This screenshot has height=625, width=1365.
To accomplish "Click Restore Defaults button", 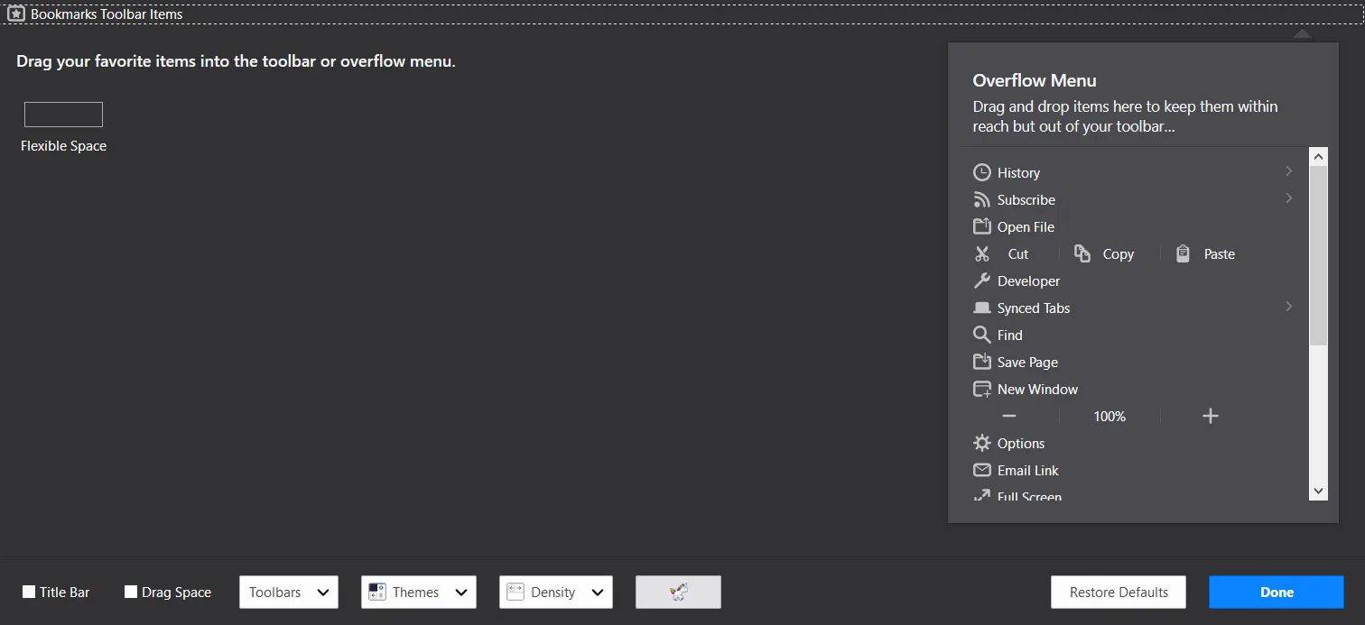I will 1118,593.
